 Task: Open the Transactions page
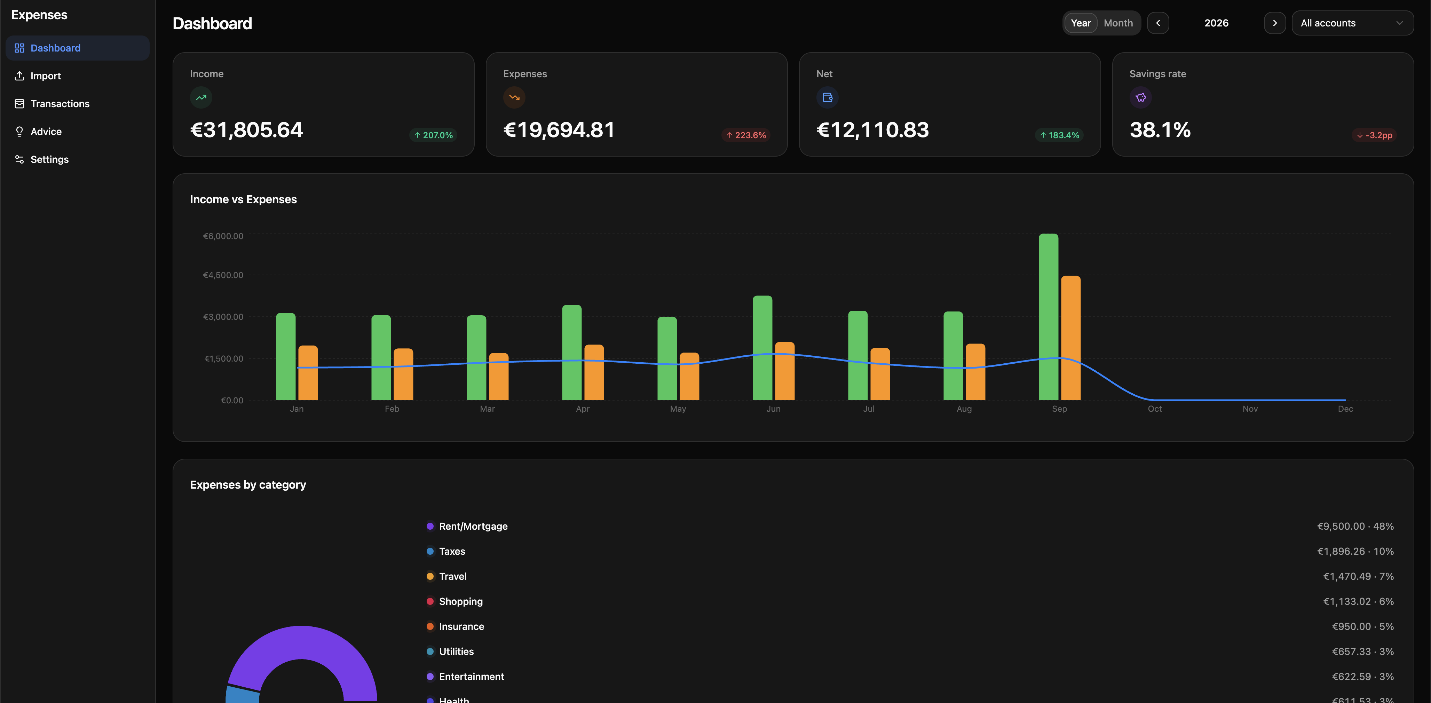(78, 103)
